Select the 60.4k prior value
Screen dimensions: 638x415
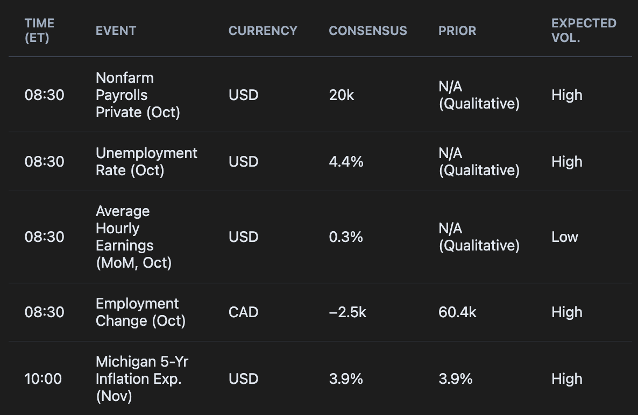457,312
